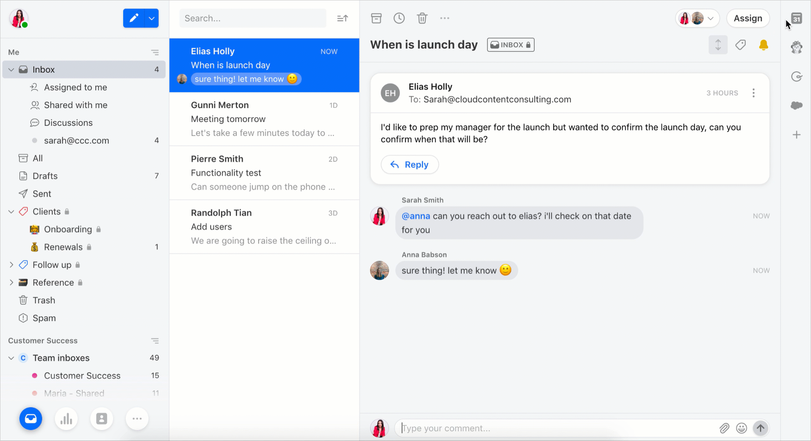The height and width of the screenshot is (441, 811).
Task: Open the three-dot menu on Elias Holly's message
Action: click(x=754, y=93)
